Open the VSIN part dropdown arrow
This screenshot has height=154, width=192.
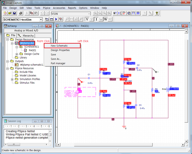[x=89, y=14]
